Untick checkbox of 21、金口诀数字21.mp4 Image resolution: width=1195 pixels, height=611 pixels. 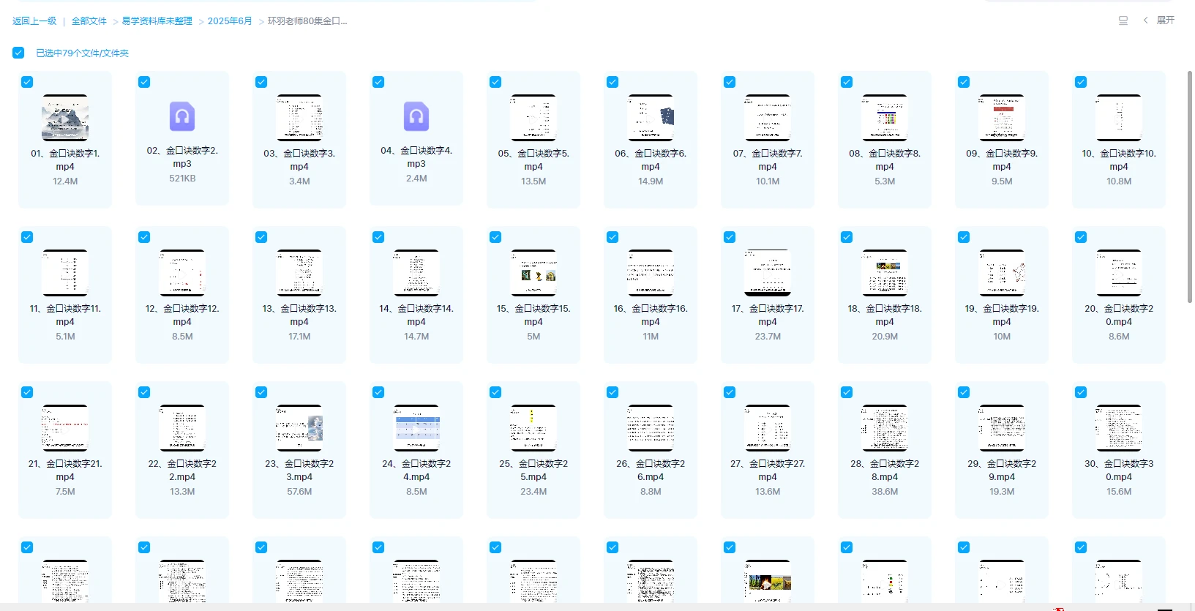[27, 392]
